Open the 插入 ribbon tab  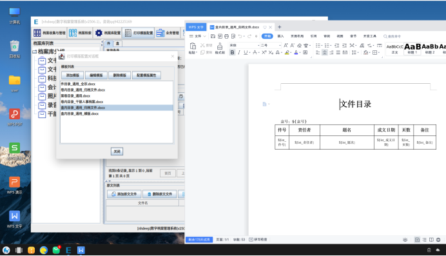tap(280, 36)
